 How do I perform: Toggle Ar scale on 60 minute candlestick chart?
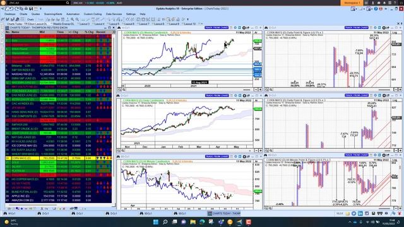point(256,161)
